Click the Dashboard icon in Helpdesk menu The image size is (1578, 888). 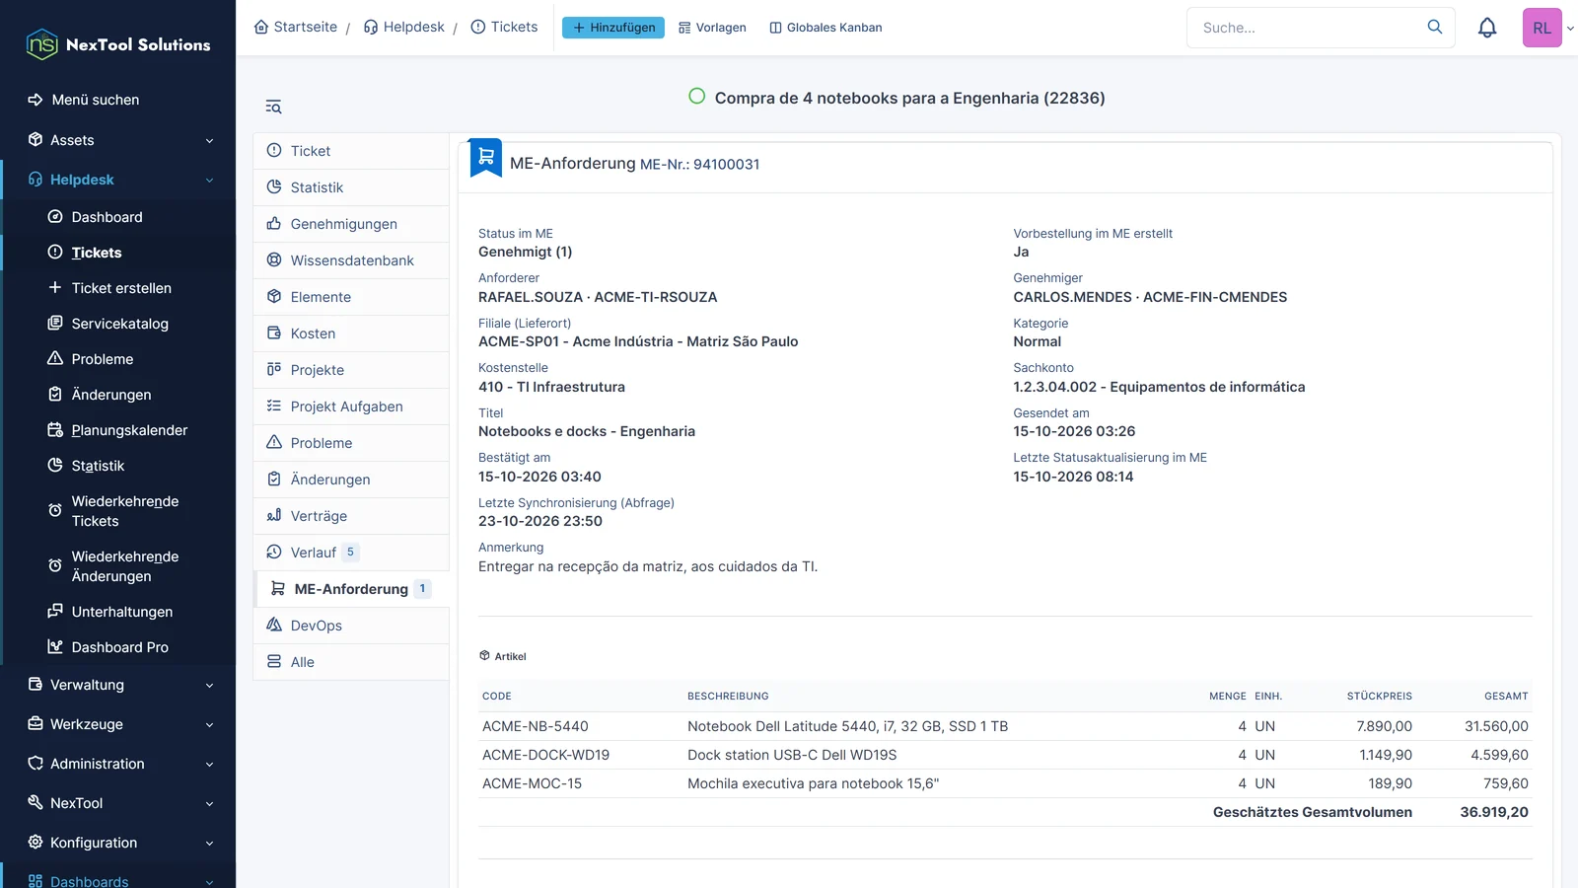[55, 217]
